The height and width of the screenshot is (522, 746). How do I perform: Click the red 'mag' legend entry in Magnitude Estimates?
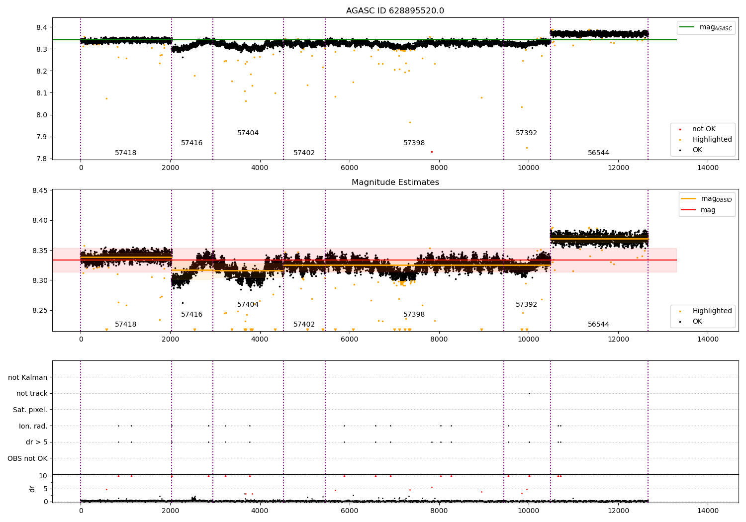699,210
